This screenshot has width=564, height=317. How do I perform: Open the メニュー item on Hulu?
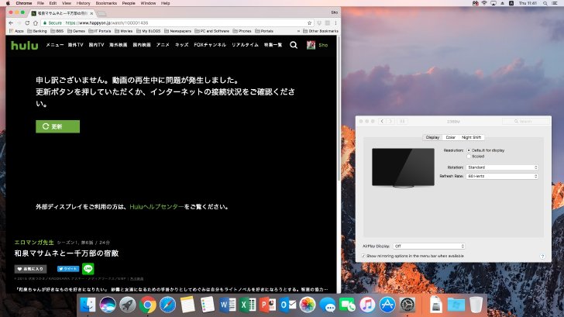coord(55,45)
